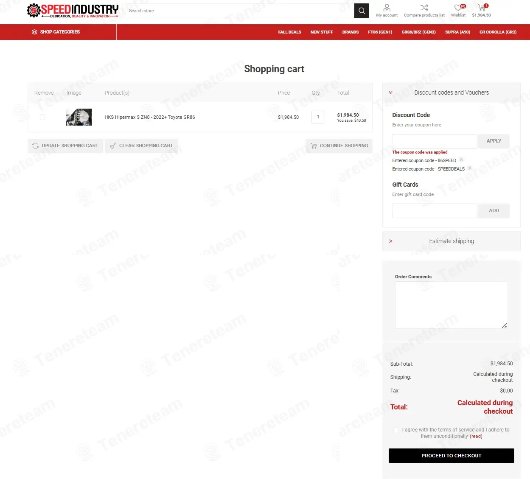Click the Sub-Total $1,984.50 value
530x479 pixels.
tap(502, 364)
